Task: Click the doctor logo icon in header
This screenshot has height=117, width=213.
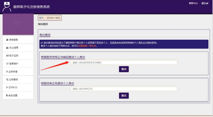Action: pos(7,7)
